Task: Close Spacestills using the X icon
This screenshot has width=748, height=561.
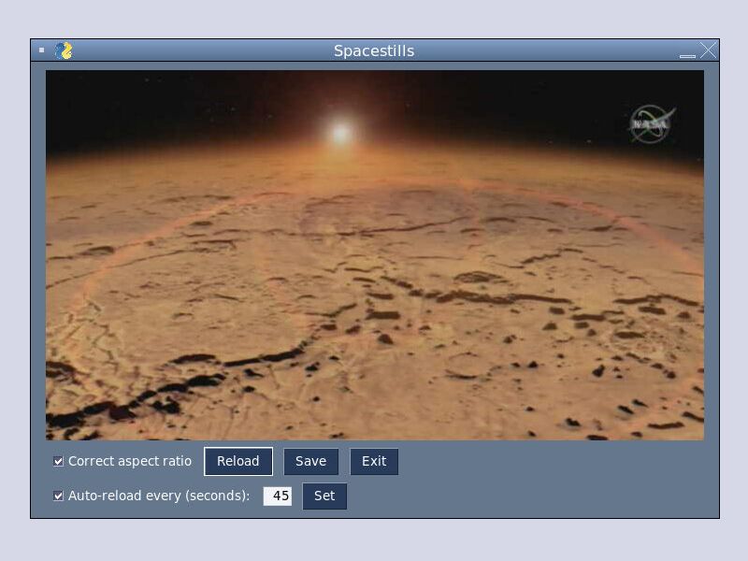Action: 708,51
